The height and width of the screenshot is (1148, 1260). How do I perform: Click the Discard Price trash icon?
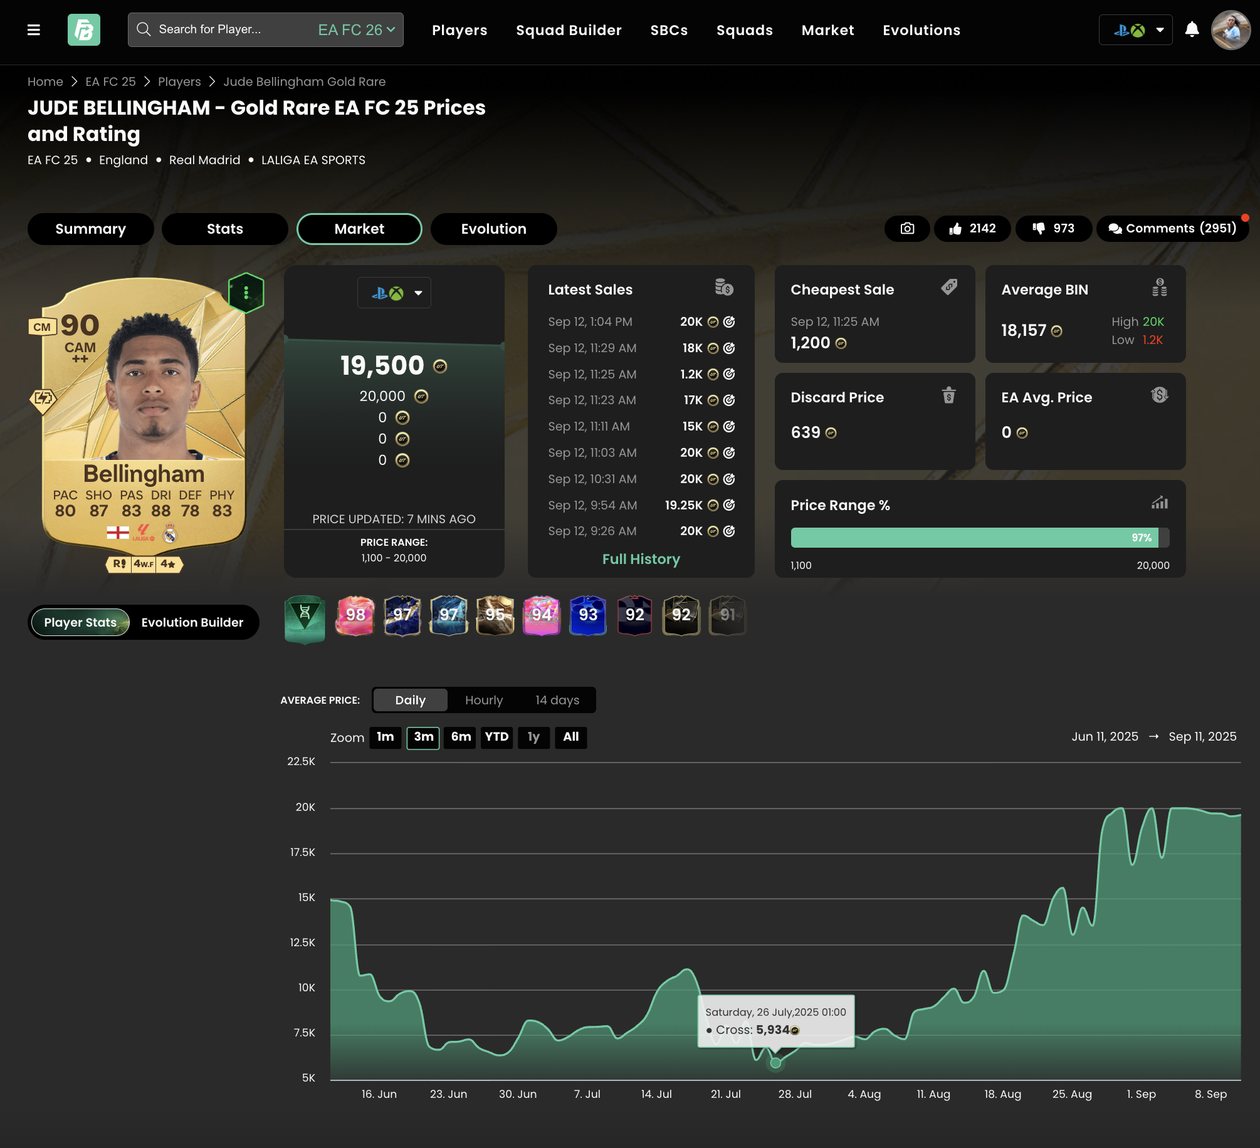pos(949,395)
